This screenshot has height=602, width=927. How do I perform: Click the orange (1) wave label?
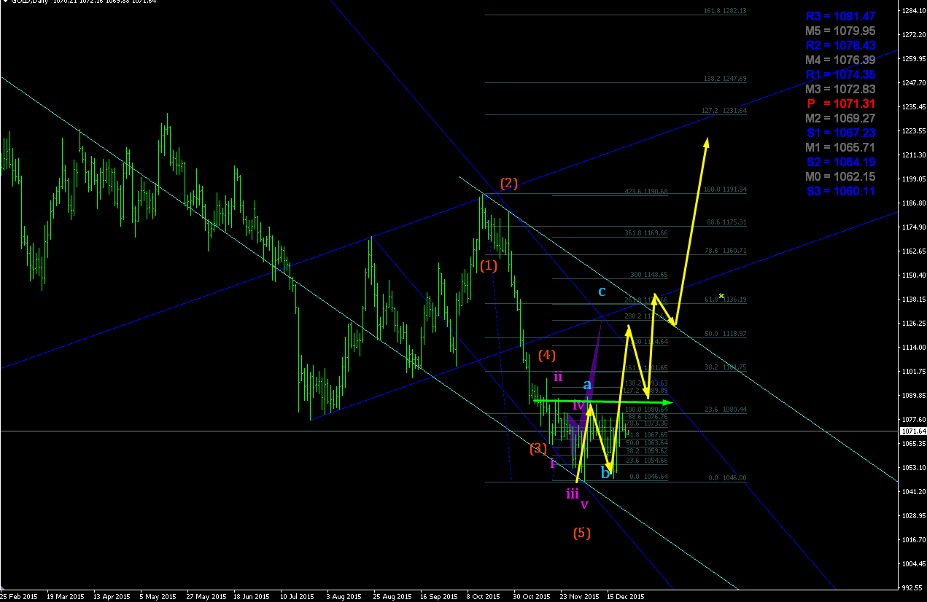click(x=489, y=266)
